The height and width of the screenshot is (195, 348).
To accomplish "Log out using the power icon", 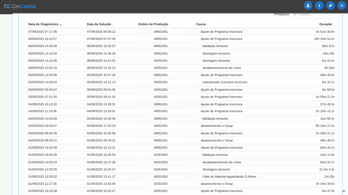I will pyautogui.click(x=342, y=5).
